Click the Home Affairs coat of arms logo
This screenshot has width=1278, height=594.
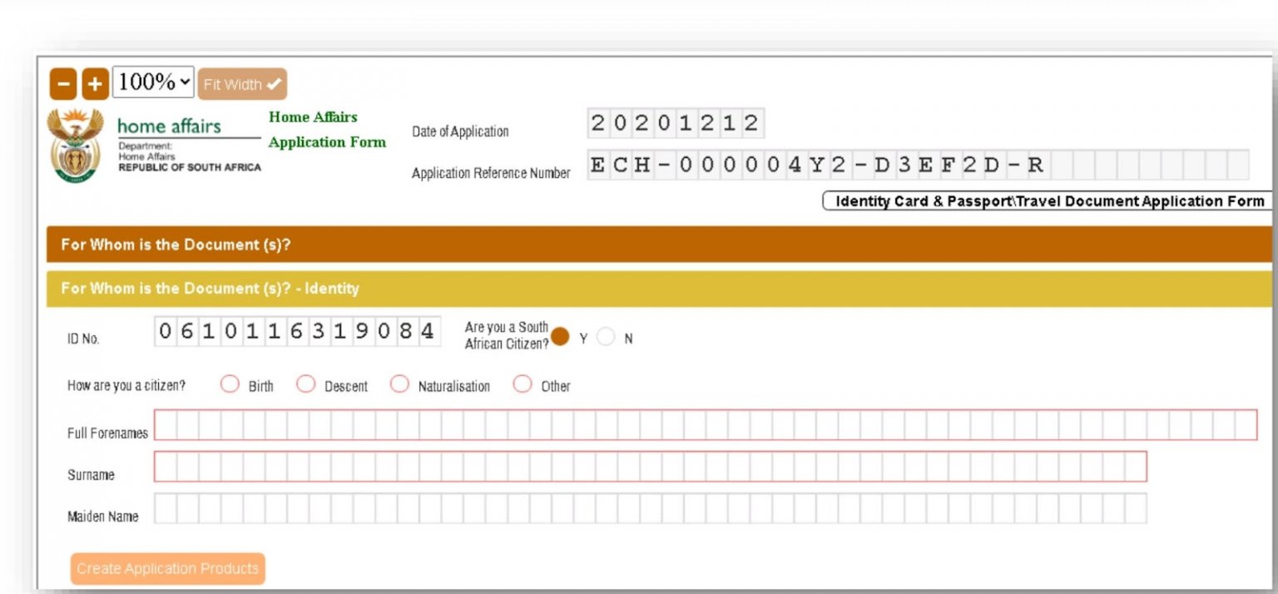(76, 146)
